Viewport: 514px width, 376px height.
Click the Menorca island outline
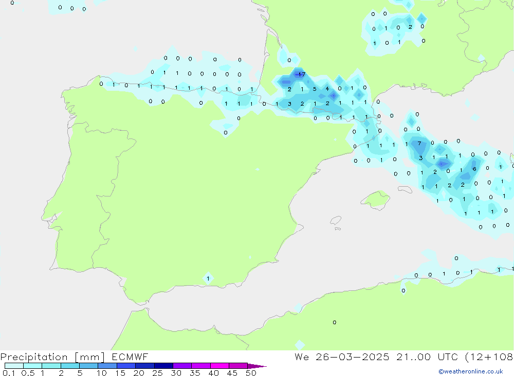click(x=405, y=189)
